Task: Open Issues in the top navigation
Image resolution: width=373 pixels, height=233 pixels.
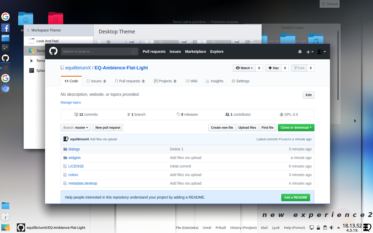Action: point(175,52)
